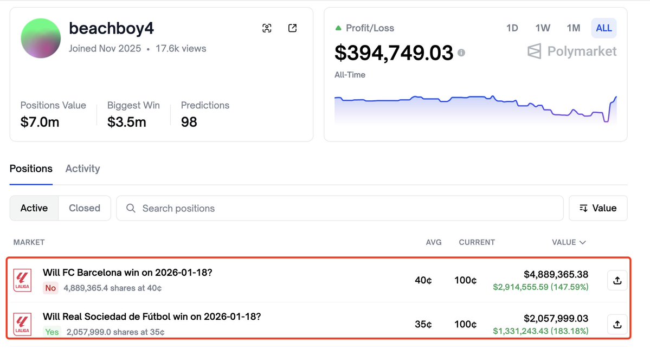This screenshot has height=355, width=650.
Task: Open the external link icon beside username
Action: (x=292, y=29)
